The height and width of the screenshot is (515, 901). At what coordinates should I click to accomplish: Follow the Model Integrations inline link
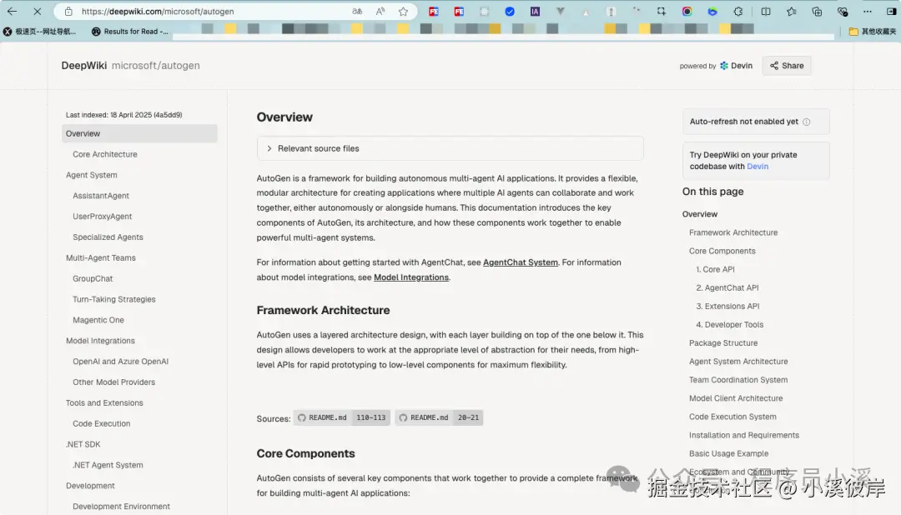tap(410, 277)
